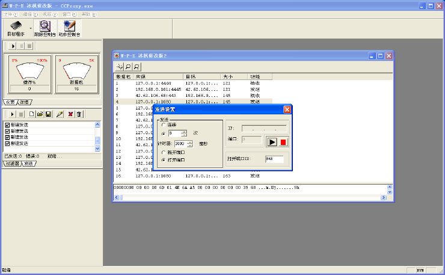Create a new send list with the blank page icon
Screen dimensions: 445x275
coord(31,114)
